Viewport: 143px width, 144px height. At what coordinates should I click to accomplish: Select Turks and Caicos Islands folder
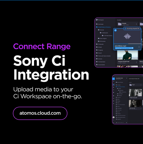(x=103, y=56)
